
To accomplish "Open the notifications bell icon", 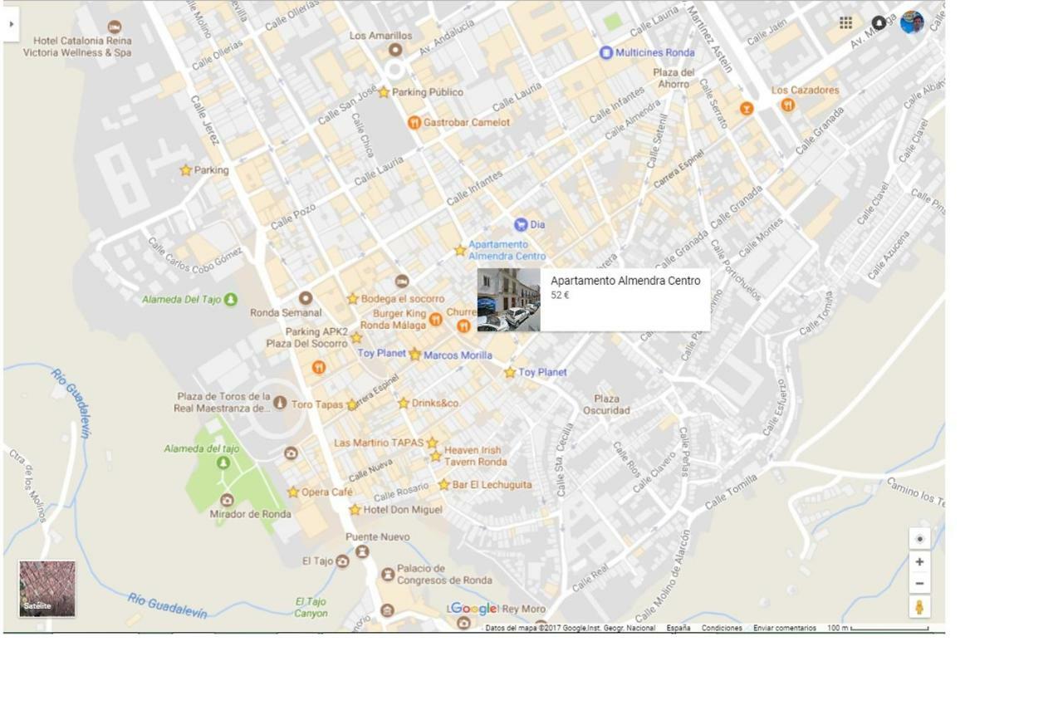I will click(x=879, y=22).
